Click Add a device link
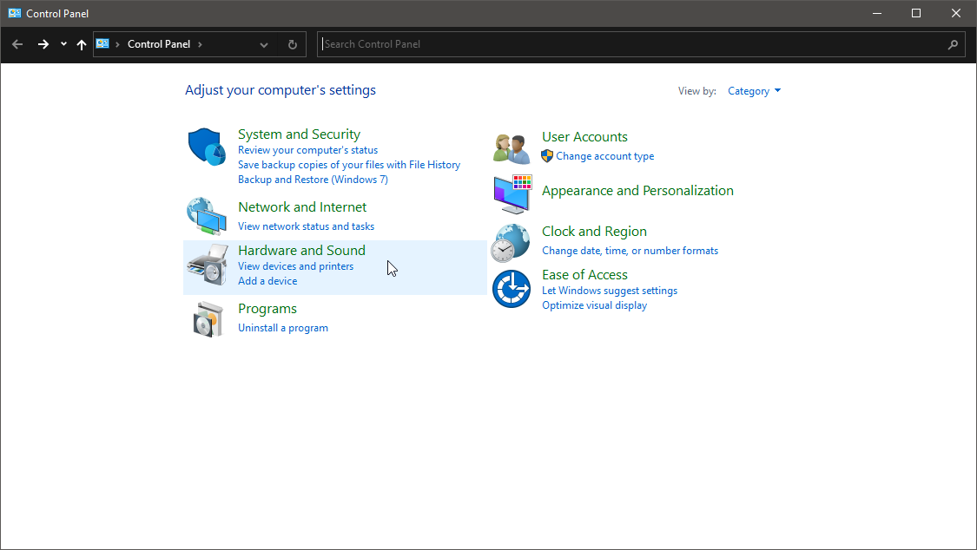This screenshot has height=550, width=977. [x=267, y=280]
